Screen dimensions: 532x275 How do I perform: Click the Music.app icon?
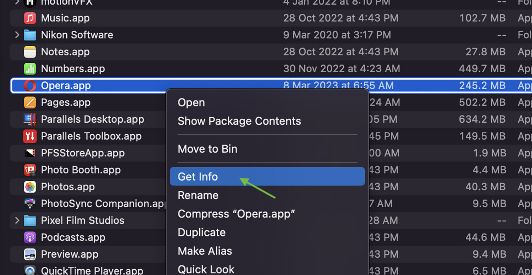point(30,18)
